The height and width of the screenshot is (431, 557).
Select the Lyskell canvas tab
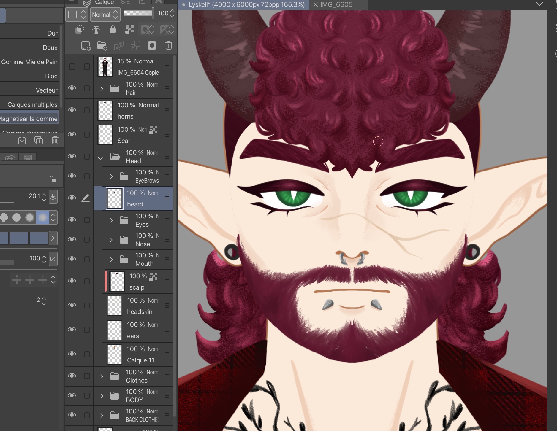[x=246, y=4]
